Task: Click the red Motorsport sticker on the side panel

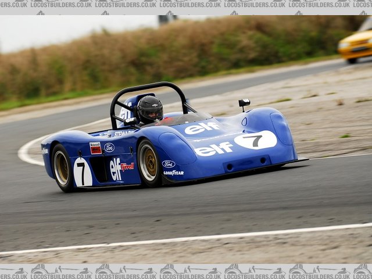Action: (95, 148)
